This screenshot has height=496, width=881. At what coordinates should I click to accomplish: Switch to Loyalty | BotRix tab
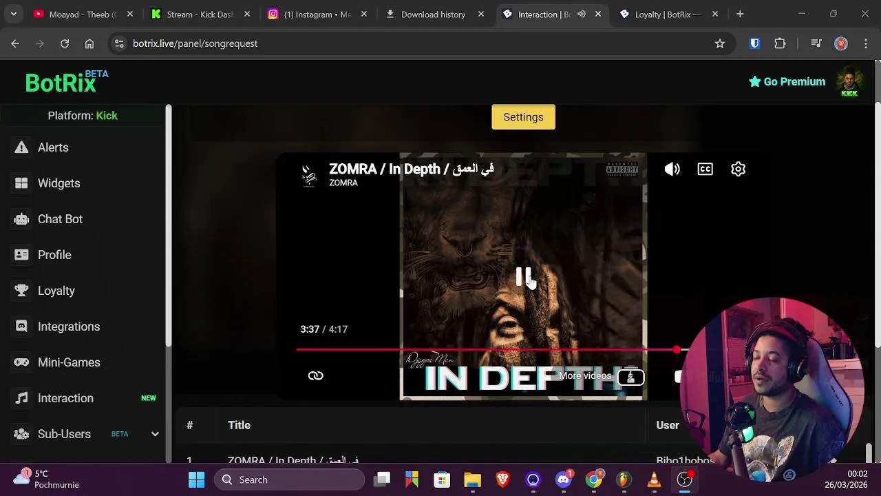click(668, 14)
